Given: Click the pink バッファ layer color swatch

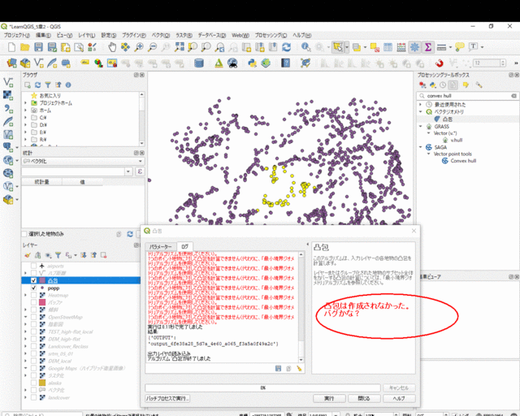Looking at the screenshot, I should click(42, 302).
